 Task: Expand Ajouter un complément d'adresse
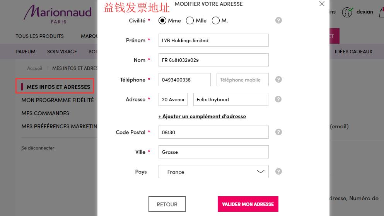click(202, 116)
